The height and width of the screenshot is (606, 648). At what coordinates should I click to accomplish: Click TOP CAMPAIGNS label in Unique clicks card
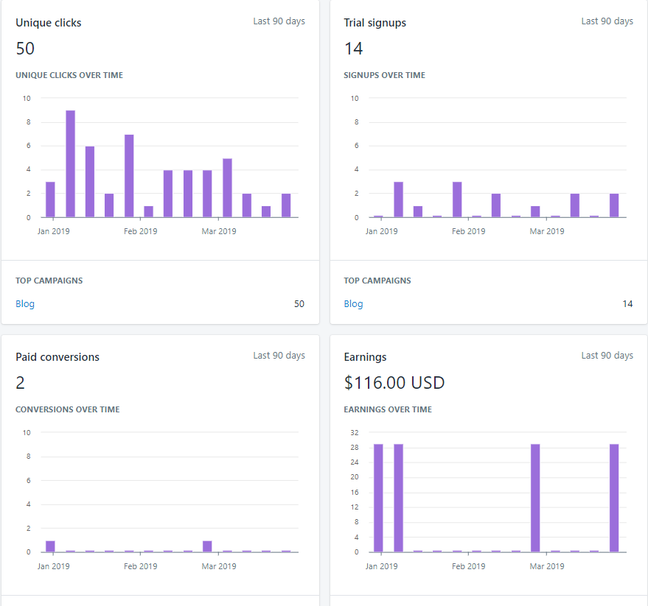(x=49, y=281)
